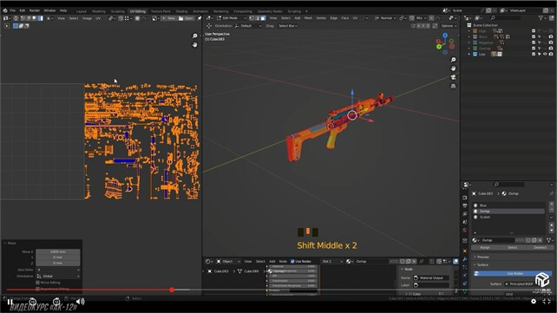Select the Magazine collection in outliner
Viewport: 557px width, 313px height.
click(486, 42)
